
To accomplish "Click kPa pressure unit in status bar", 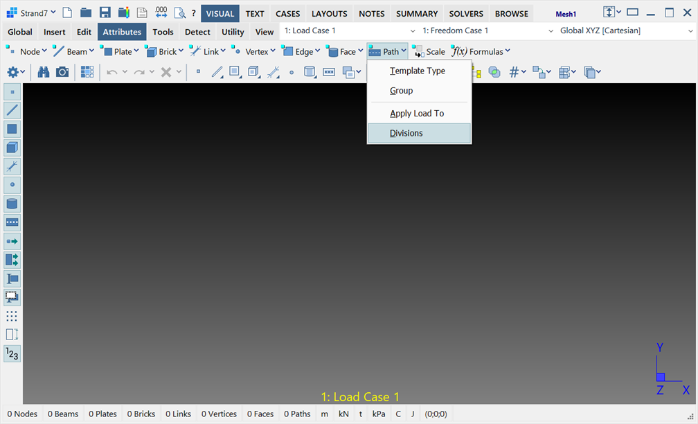I will tap(379, 414).
